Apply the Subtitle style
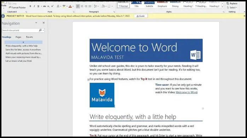 click(149, 4)
